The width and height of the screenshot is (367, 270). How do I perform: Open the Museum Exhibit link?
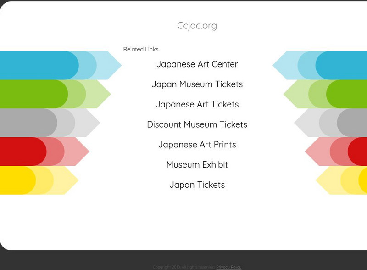click(197, 165)
